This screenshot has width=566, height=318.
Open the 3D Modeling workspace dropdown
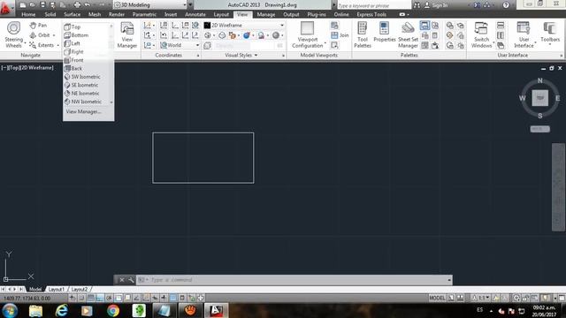click(149, 5)
